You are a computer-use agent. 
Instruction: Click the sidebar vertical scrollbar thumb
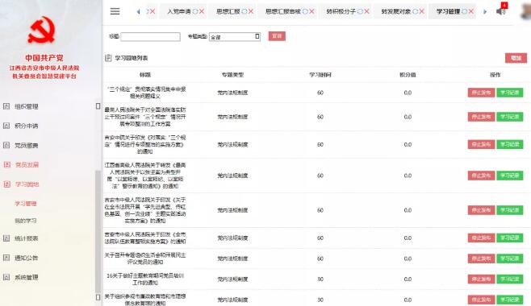(x=98, y=231)
